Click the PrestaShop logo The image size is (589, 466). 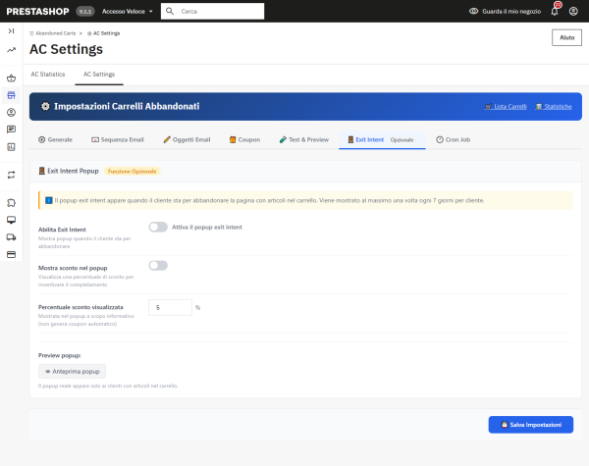click(x=37, y=11)
